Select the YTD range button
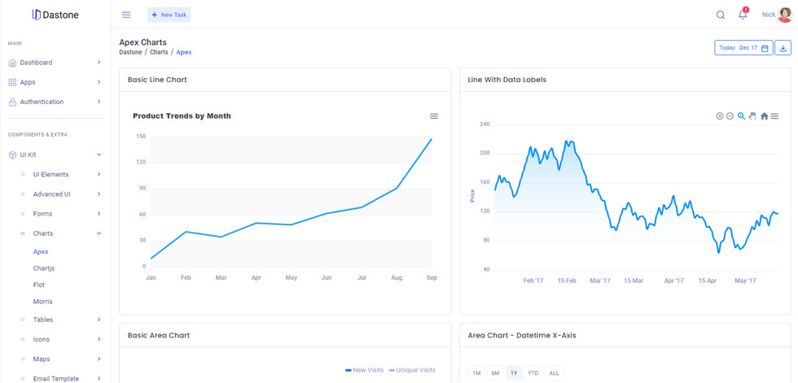The image size is (798, 383). (x=533, y=373)
